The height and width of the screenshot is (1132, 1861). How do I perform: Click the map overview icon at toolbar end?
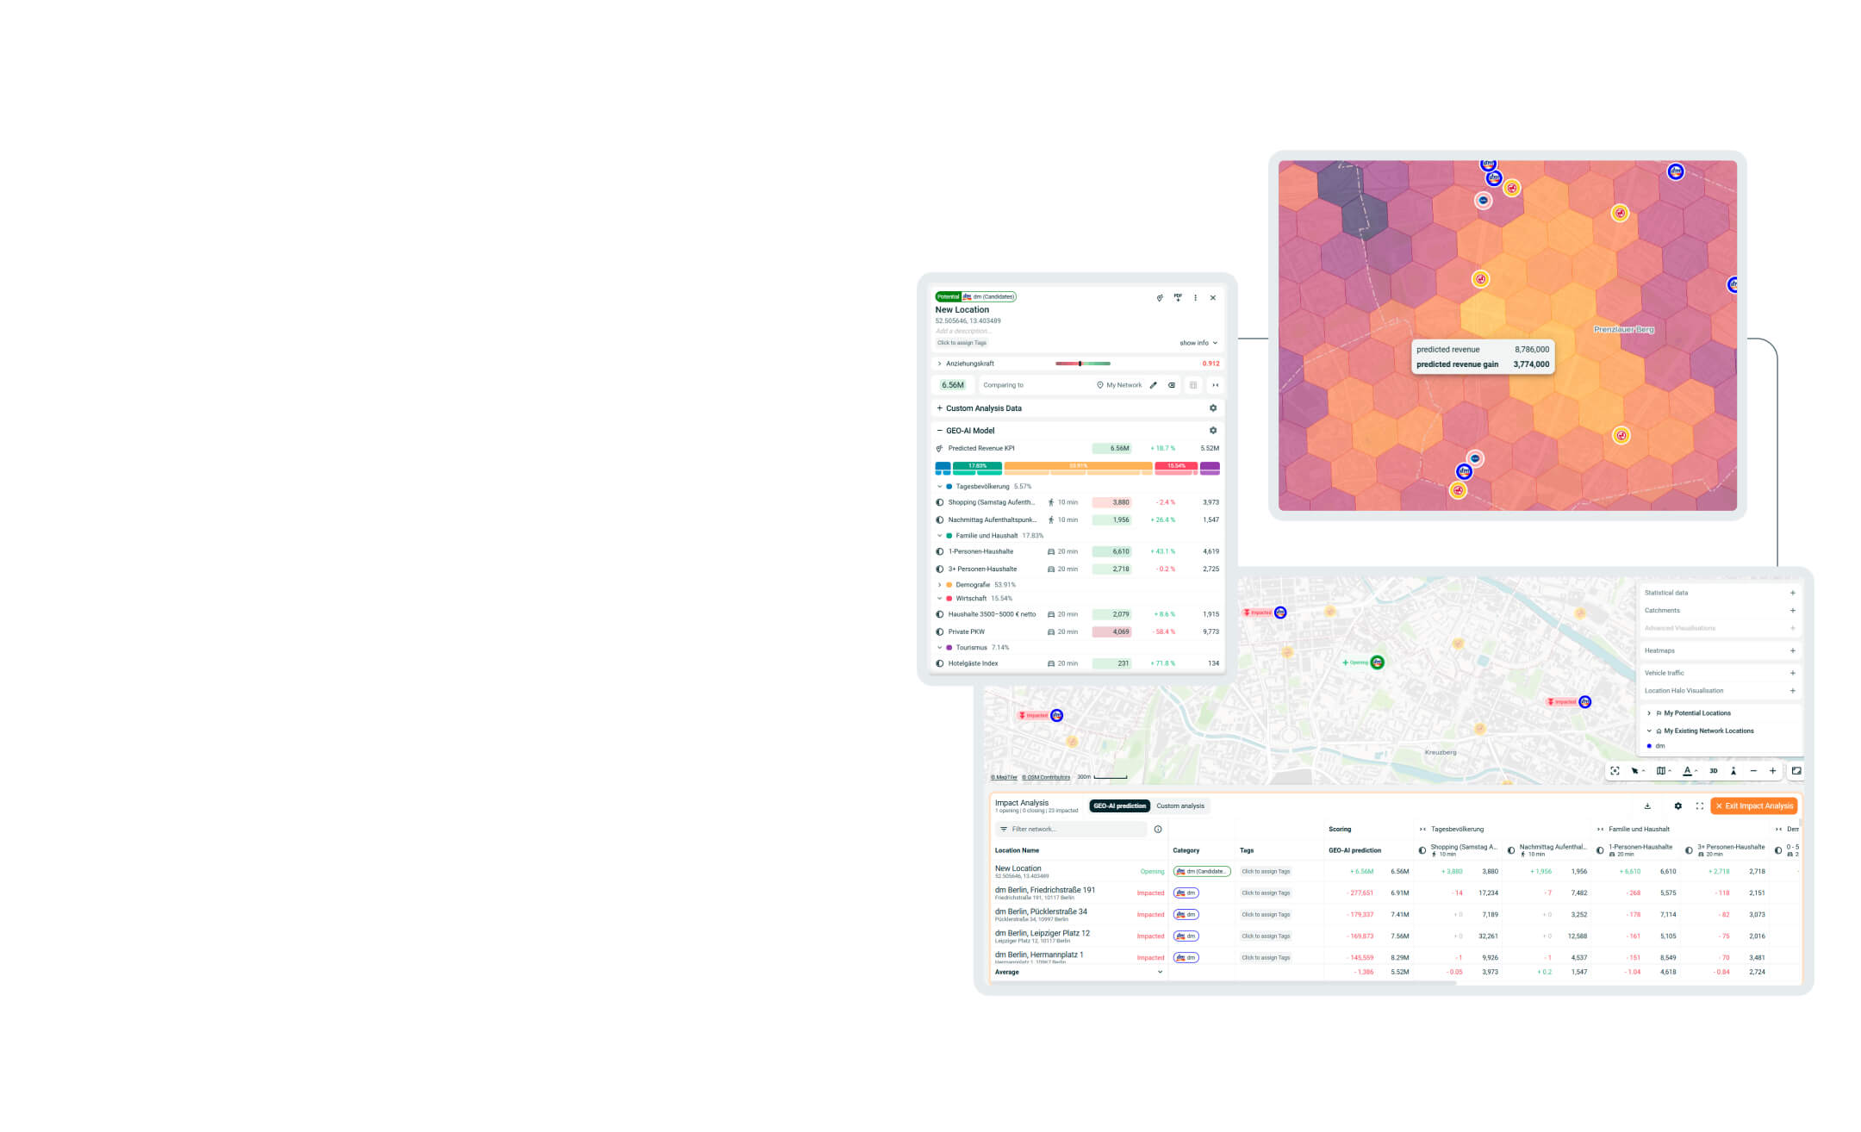(x=1796, y=771)
